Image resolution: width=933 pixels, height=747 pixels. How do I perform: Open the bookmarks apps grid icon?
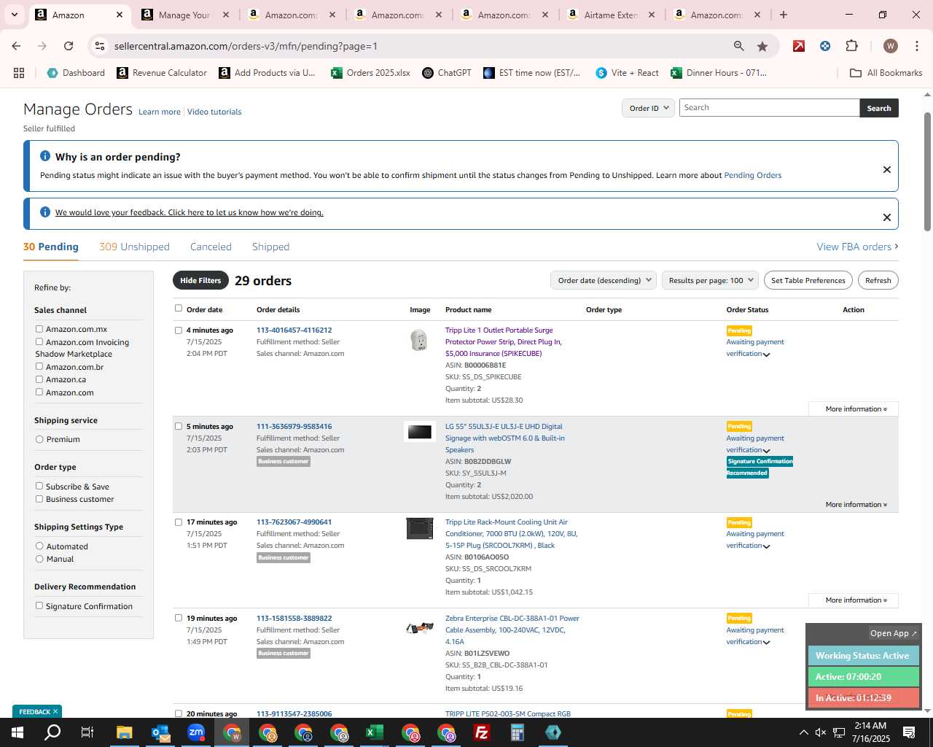click(19, 73)
